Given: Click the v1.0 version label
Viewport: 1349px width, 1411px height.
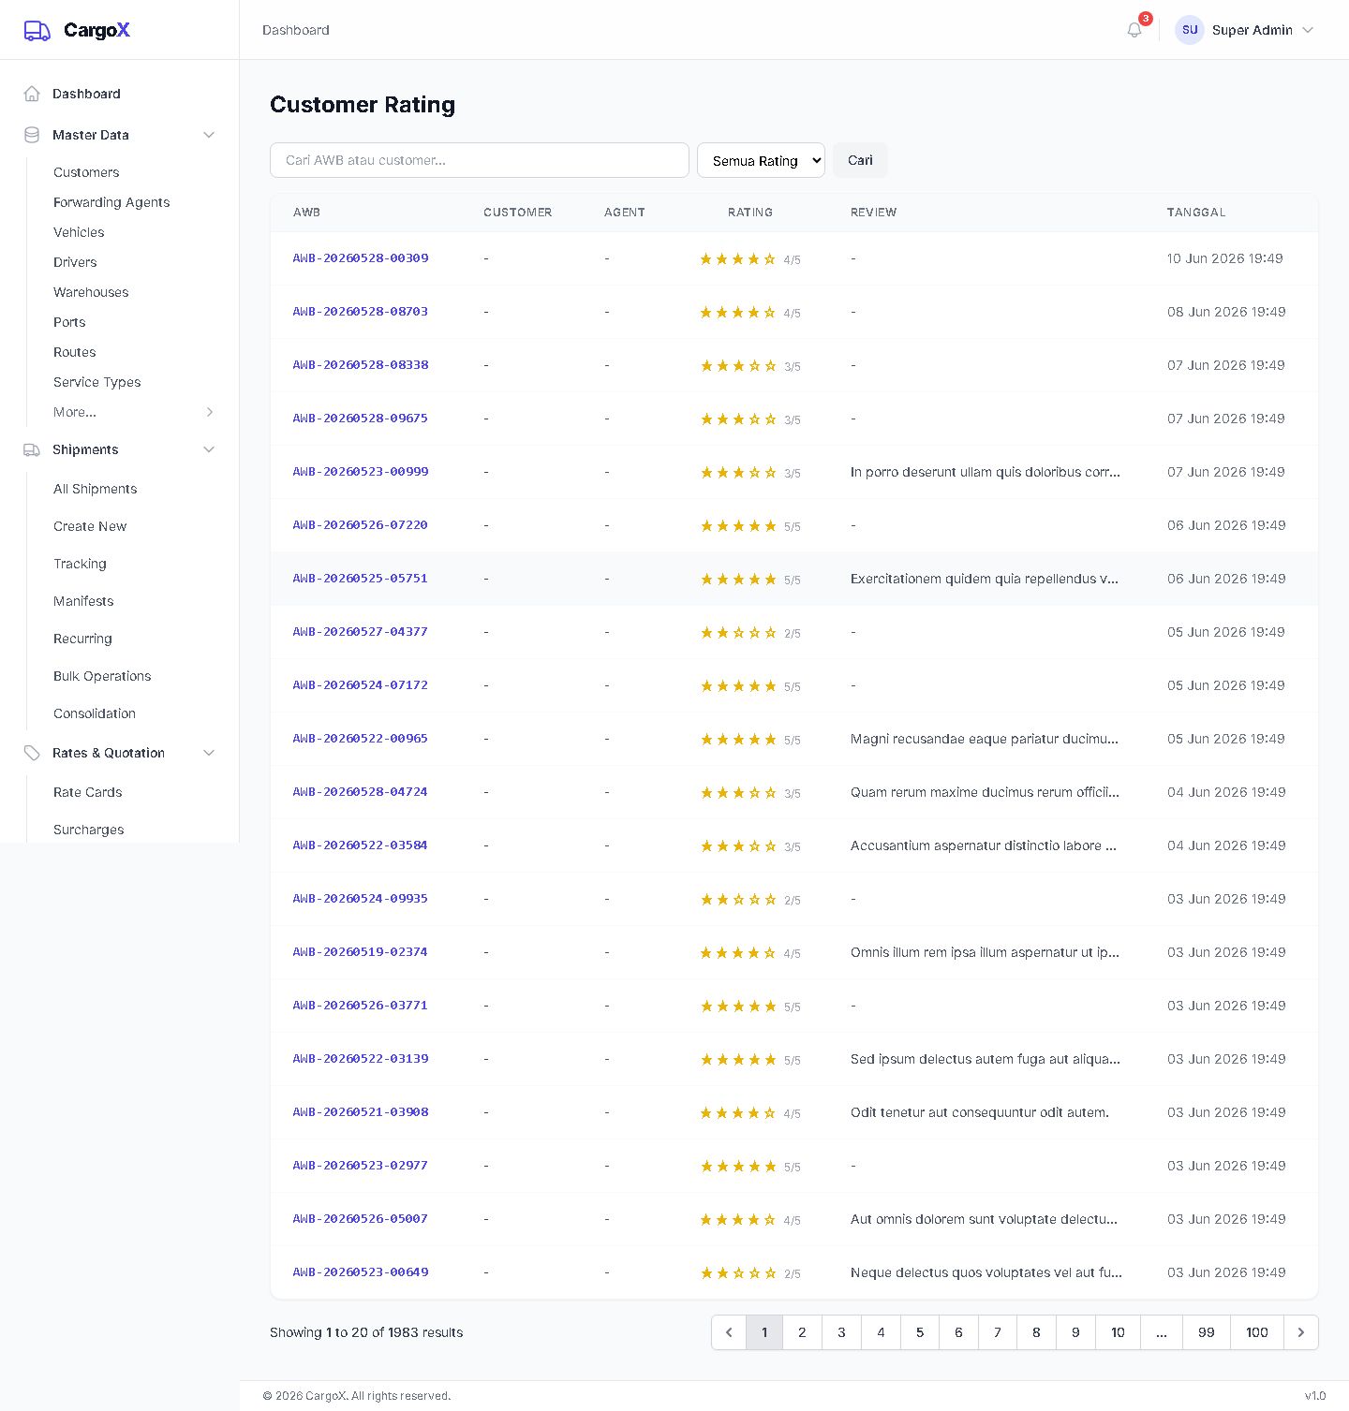Looking at the screenshot, I should tap(1315, 1396).
